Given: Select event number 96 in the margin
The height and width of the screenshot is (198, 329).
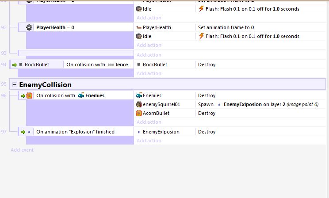Looking at the screenshot, I should point(4,95).
